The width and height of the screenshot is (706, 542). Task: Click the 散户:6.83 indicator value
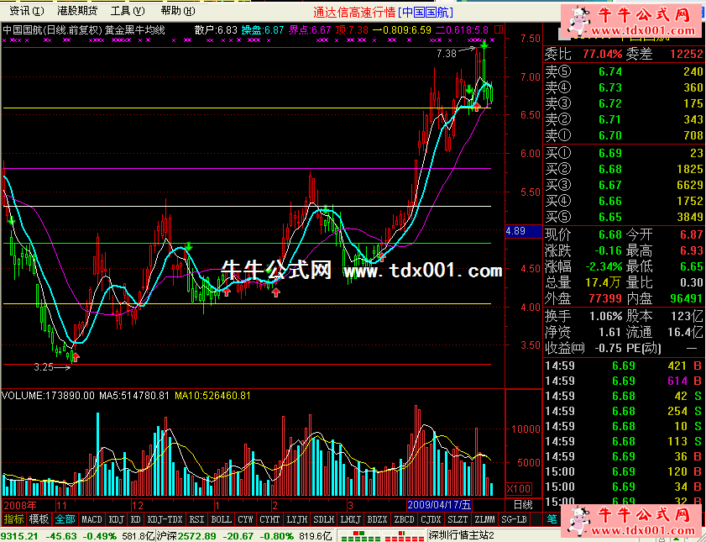pos(216,30)
